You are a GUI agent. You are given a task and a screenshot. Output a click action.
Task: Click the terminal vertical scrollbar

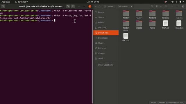92,57
